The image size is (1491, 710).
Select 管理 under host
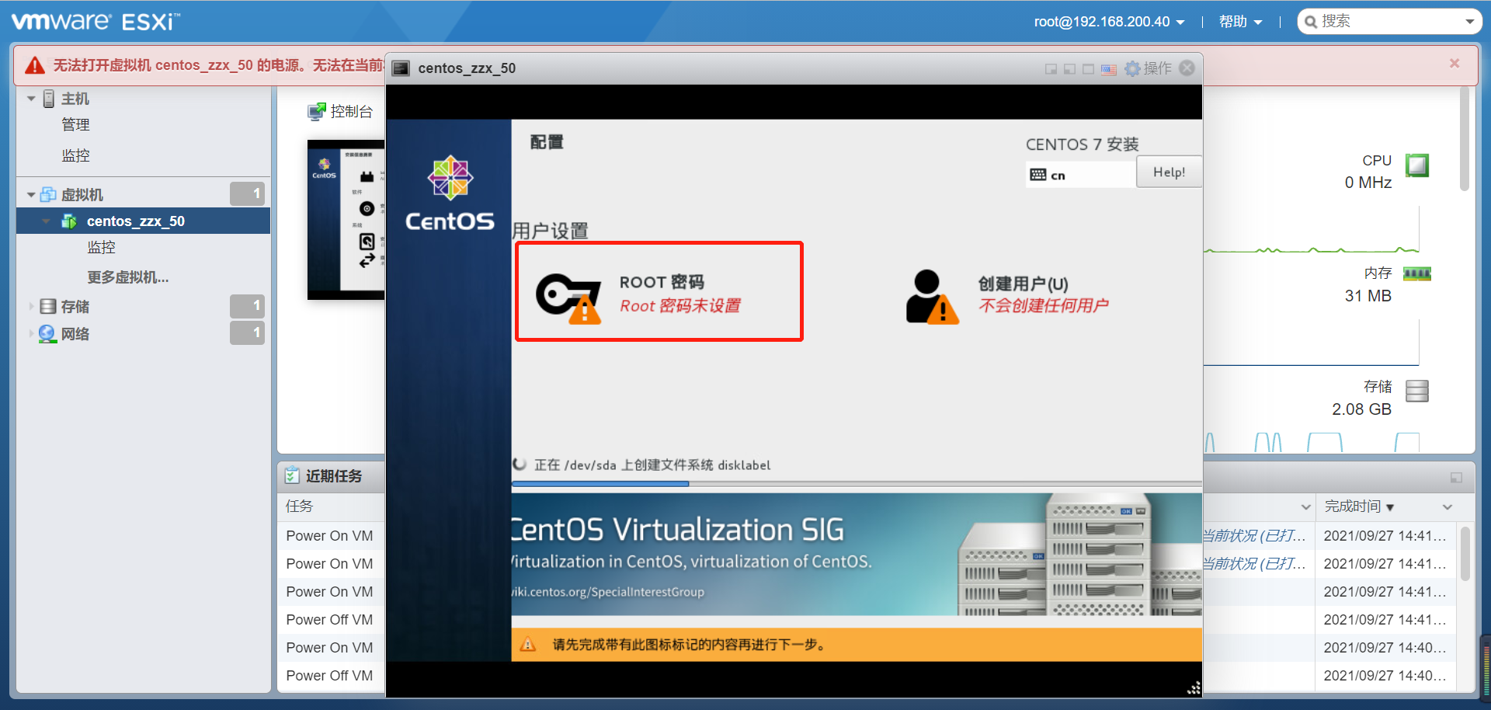(x=75, y=125)
